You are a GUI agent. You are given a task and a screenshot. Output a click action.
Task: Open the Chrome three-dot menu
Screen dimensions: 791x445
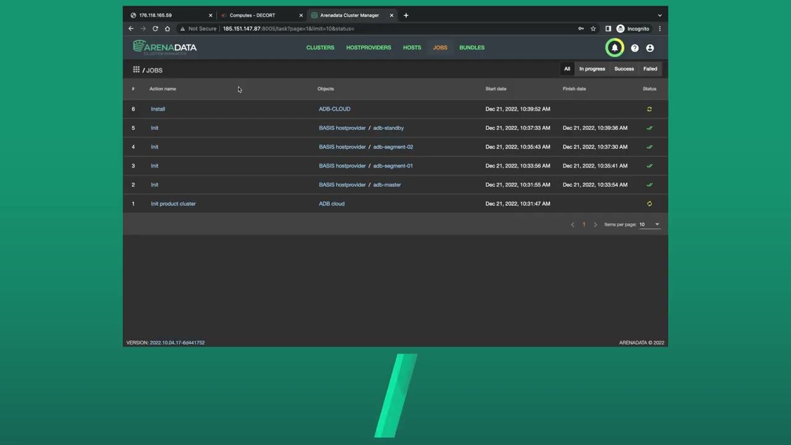click(x=659, y=28)
